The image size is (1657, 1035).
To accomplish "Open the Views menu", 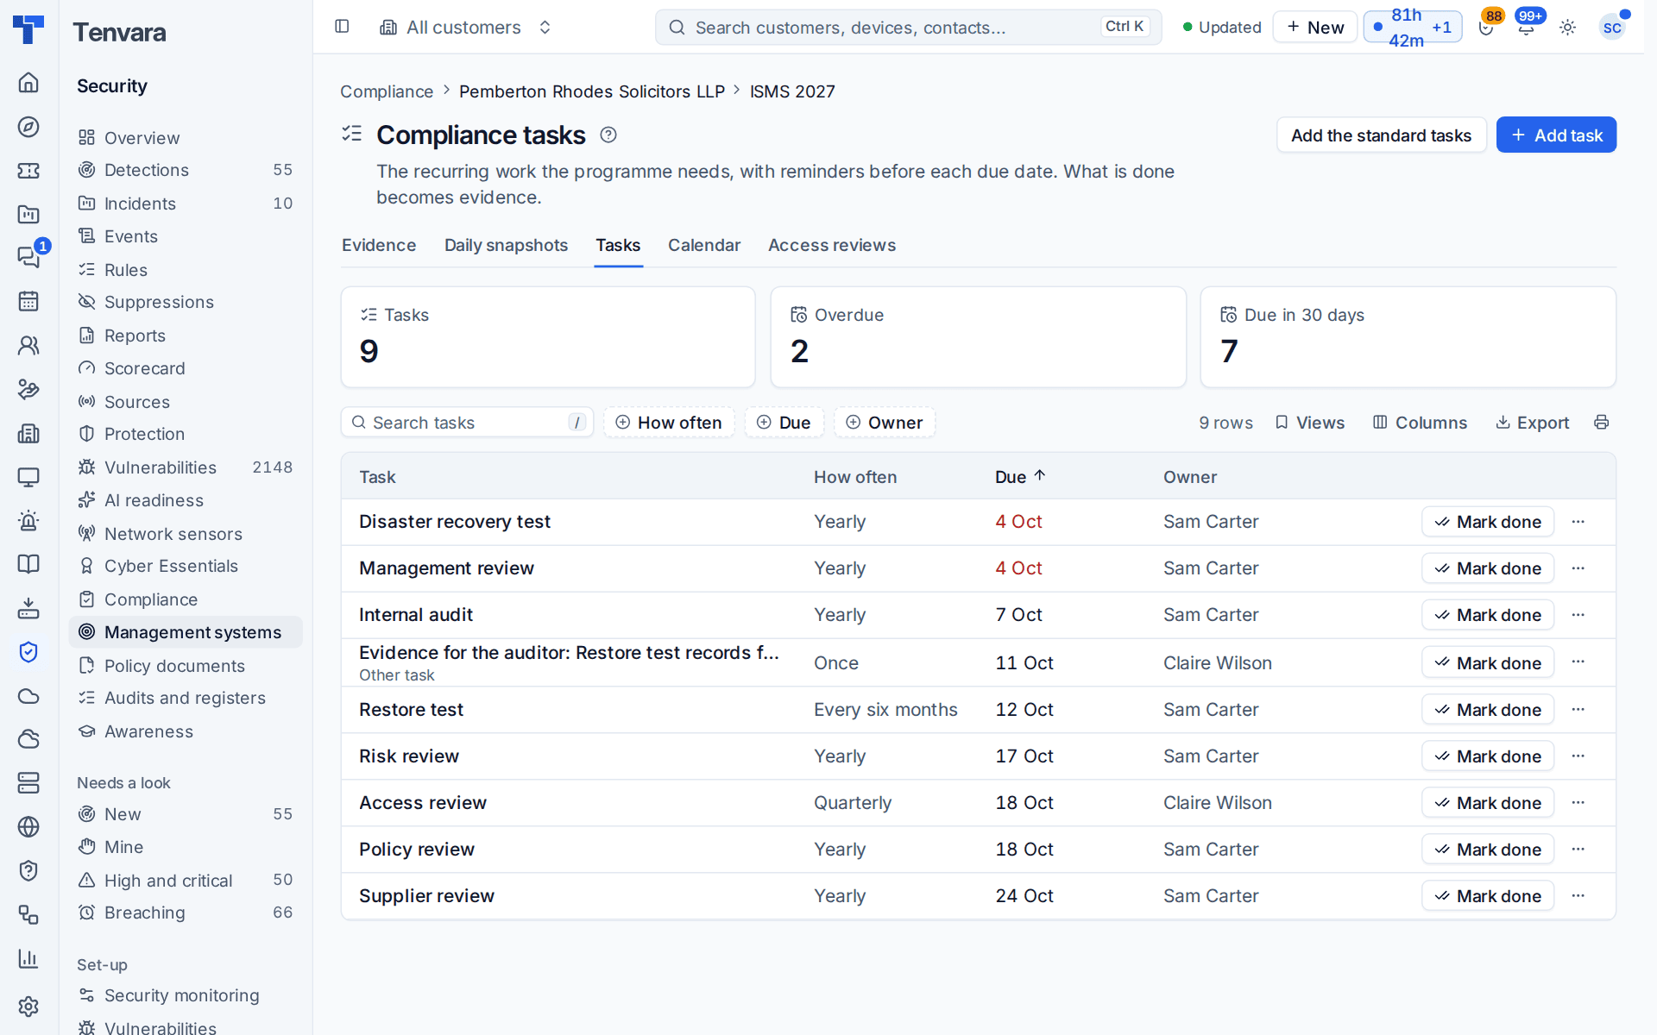I will click(1310, 423).
